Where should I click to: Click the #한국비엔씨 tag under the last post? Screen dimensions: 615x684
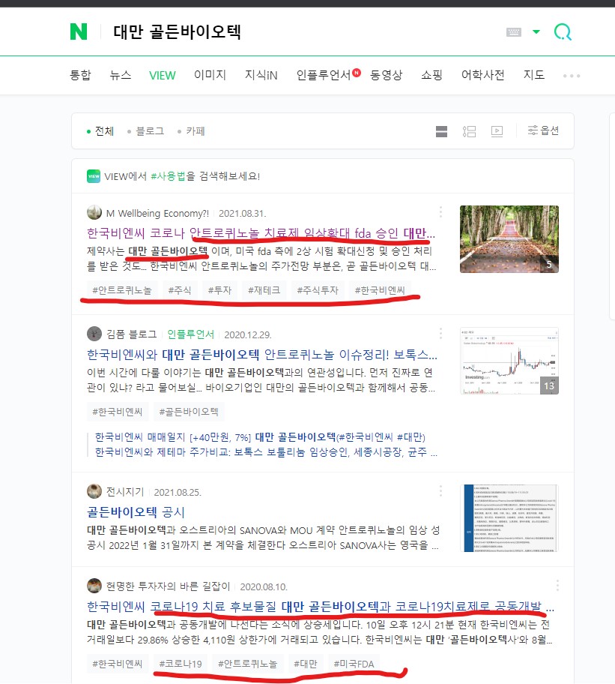tap(118, 664)
